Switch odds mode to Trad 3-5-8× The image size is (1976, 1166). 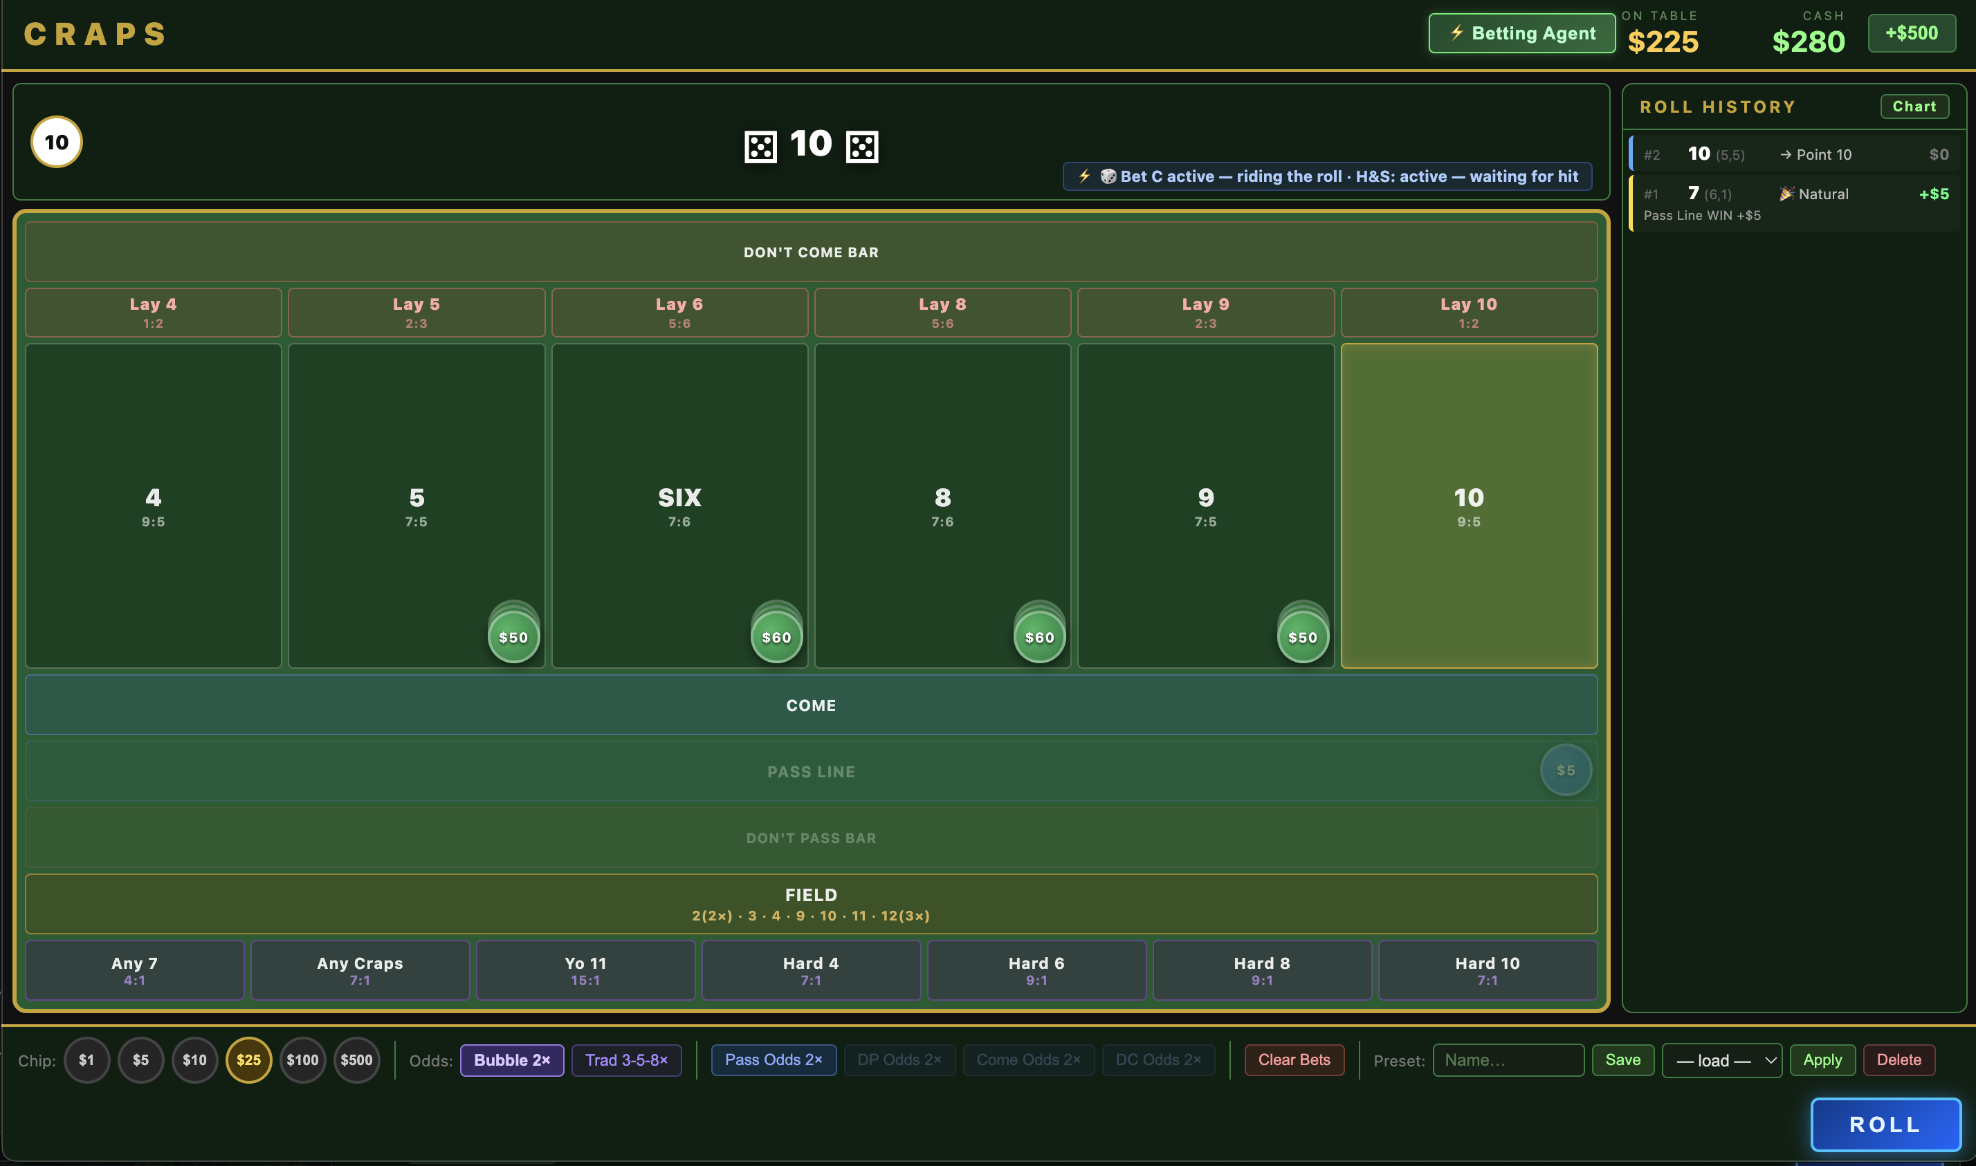(626, 1060)
